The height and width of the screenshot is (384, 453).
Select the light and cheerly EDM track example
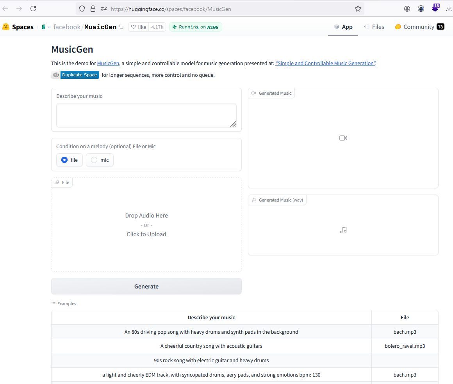[x=211, y=375]
